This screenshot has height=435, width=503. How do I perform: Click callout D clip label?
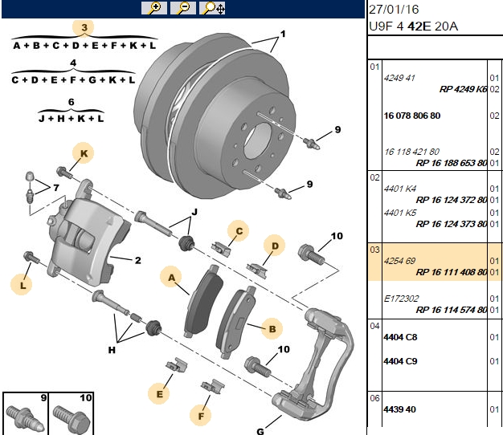pos(275,246)
